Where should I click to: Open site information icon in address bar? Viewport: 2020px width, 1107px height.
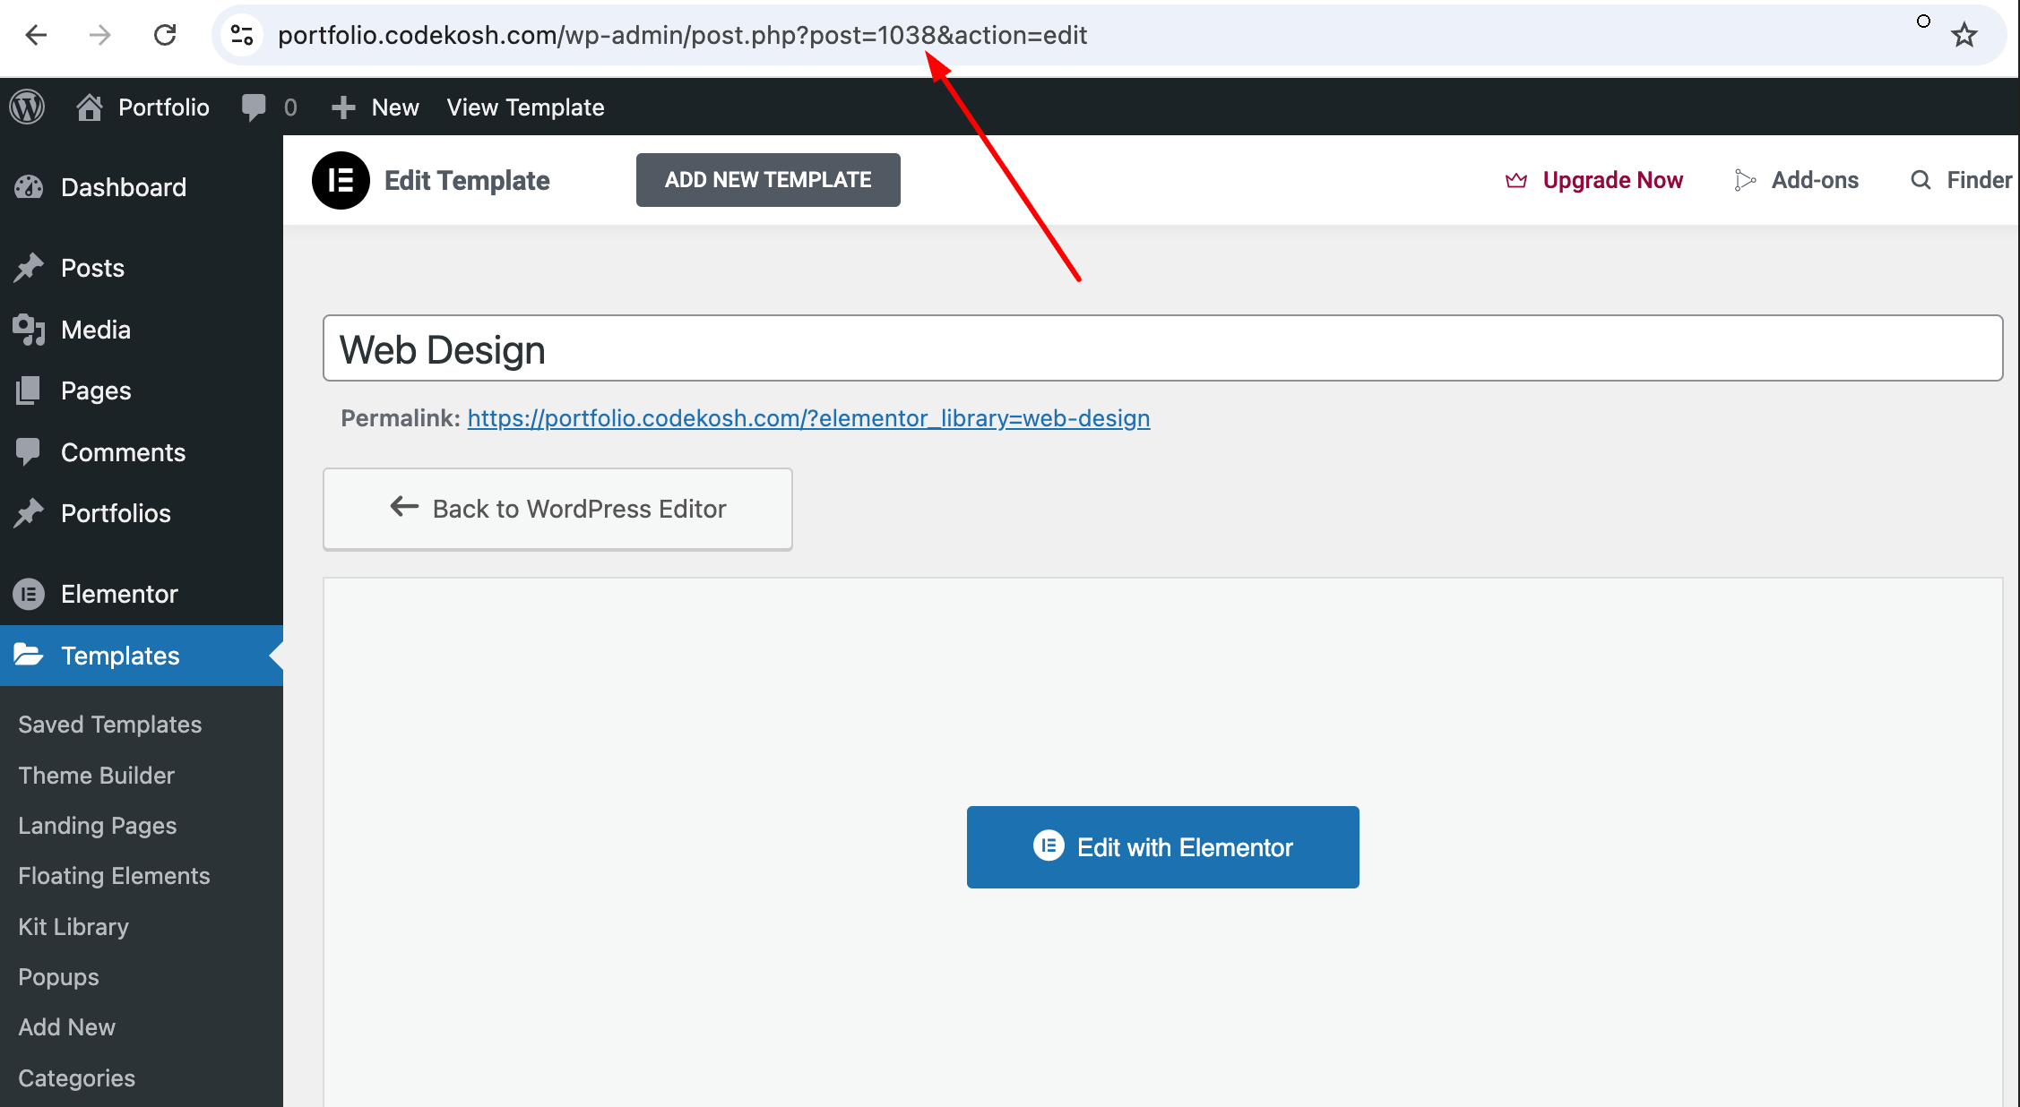coord(242,35)
